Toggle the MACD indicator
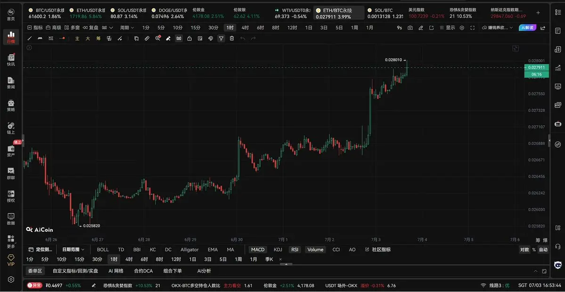 tap(258, 250)
